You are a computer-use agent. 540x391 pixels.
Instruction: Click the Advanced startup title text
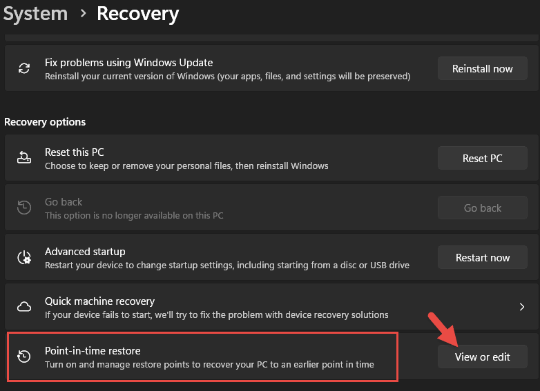[x=85, y=252]
